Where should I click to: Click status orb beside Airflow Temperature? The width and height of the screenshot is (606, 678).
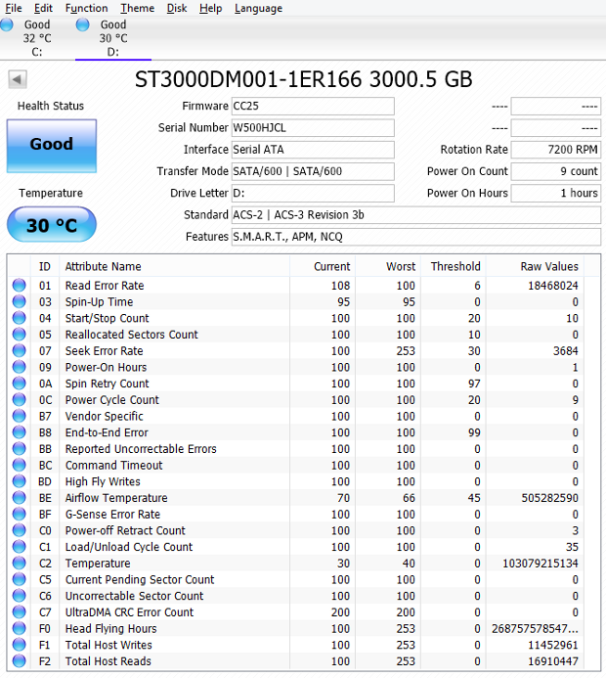coord(19,498)
